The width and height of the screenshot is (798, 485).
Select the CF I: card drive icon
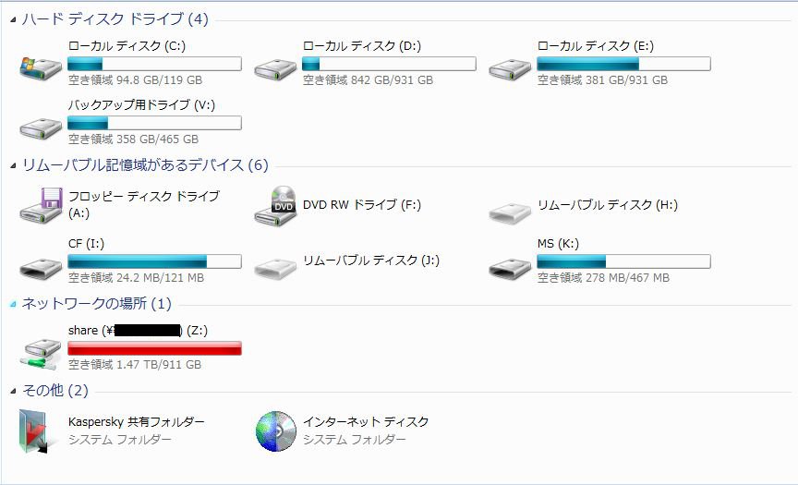pos(41,266)
